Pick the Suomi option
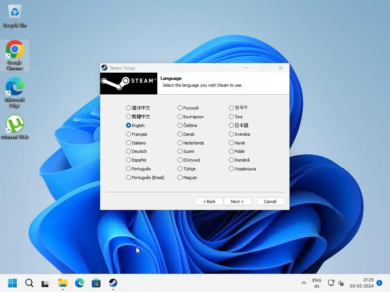The height and width of the screenshot is (292, 390). point(186,151)
